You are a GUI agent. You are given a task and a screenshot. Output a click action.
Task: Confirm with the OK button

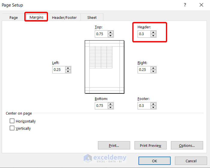click(154, 161)
